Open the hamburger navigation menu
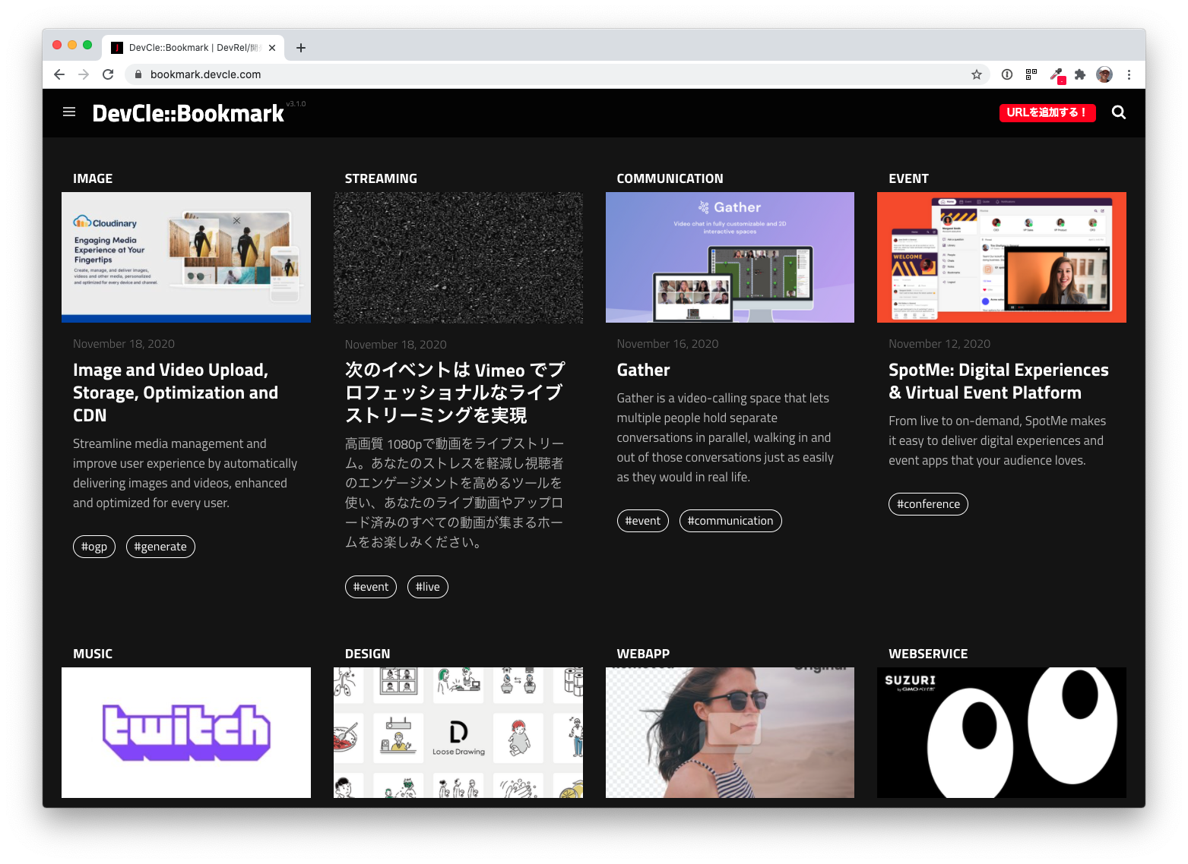Image resolution: width=1188 pixels, height=864 pixels. click(x=69, y=112)
